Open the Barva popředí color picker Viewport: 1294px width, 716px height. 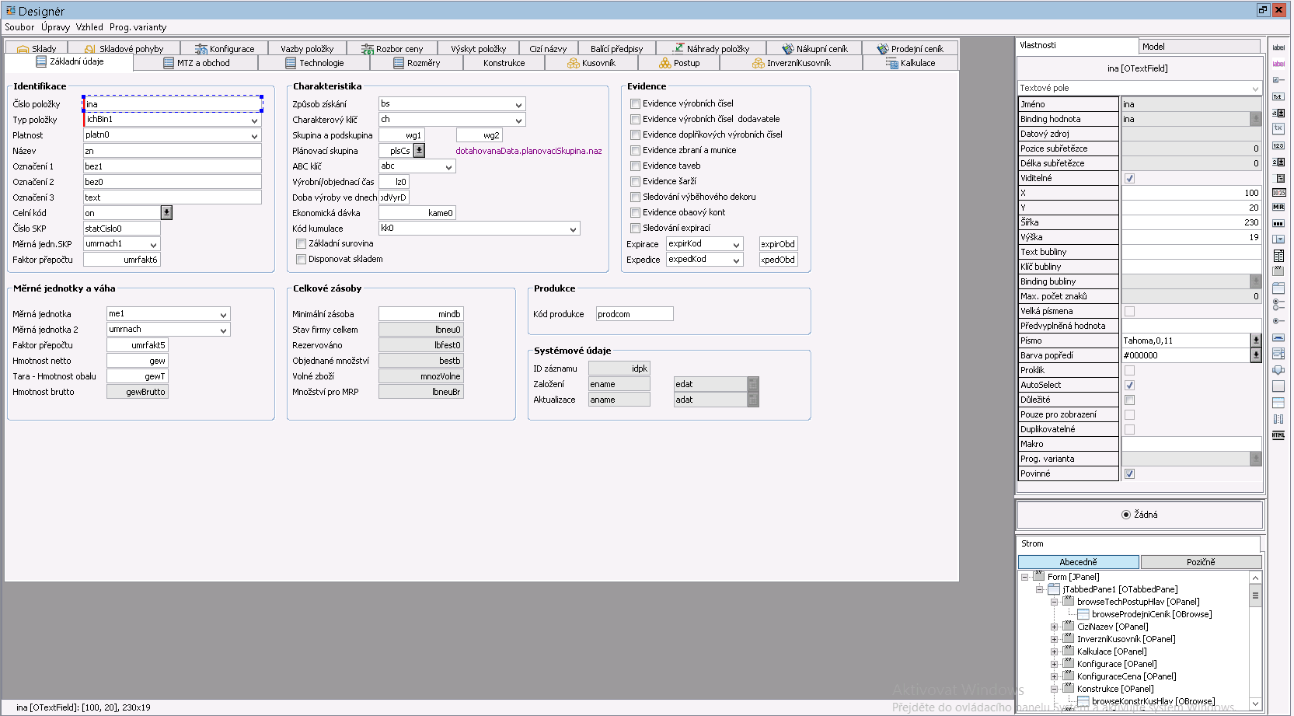coord(1256,355)
